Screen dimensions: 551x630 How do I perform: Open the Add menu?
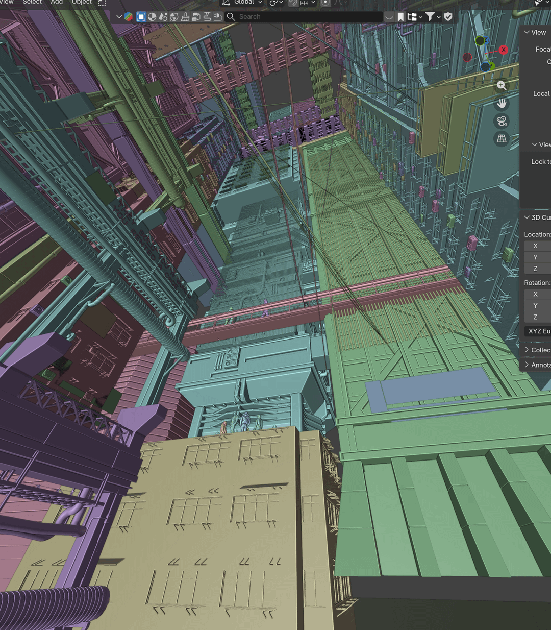click(x=57, y=2)
